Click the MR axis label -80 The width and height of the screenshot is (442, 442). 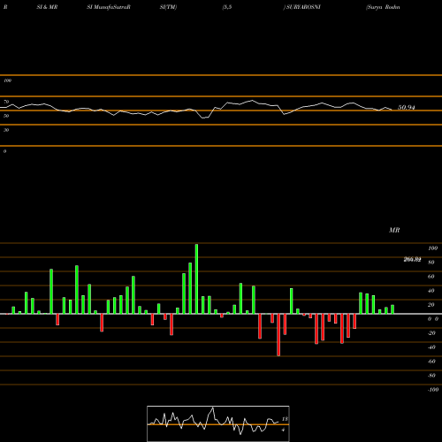431,376
